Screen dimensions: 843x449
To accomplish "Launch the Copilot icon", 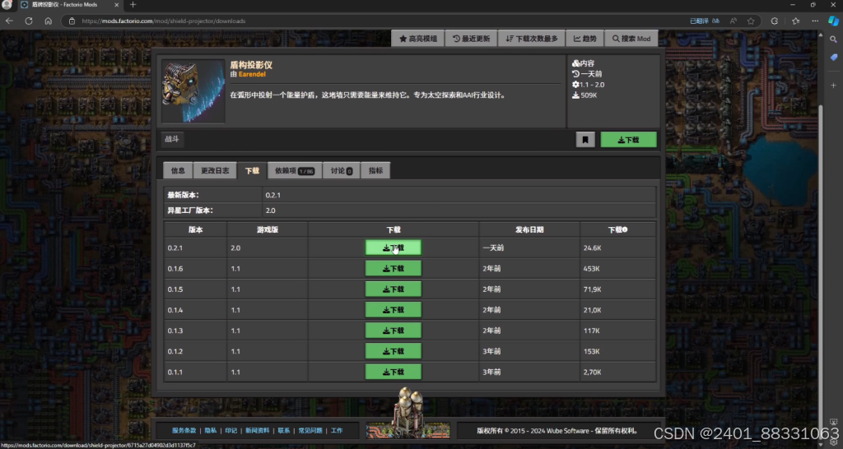I will [833, 21].
